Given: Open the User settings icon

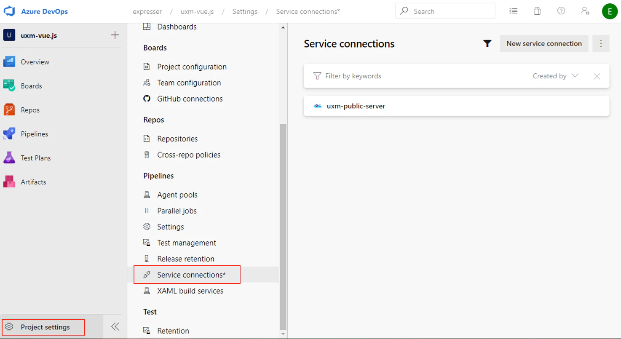Looking at the screenshot, I should [585, 11].
